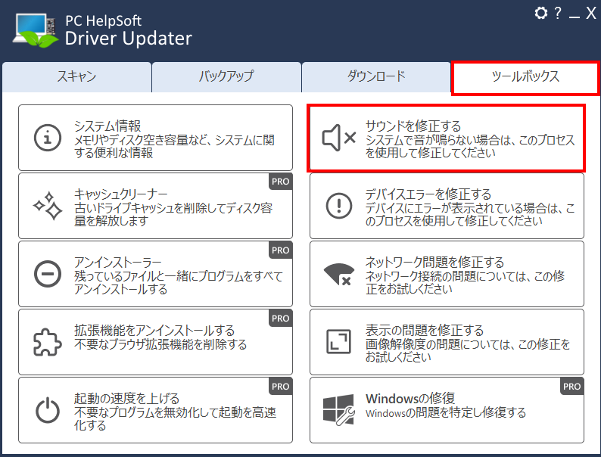Click the PC HelpSoft laptop logo

(36, 31)
